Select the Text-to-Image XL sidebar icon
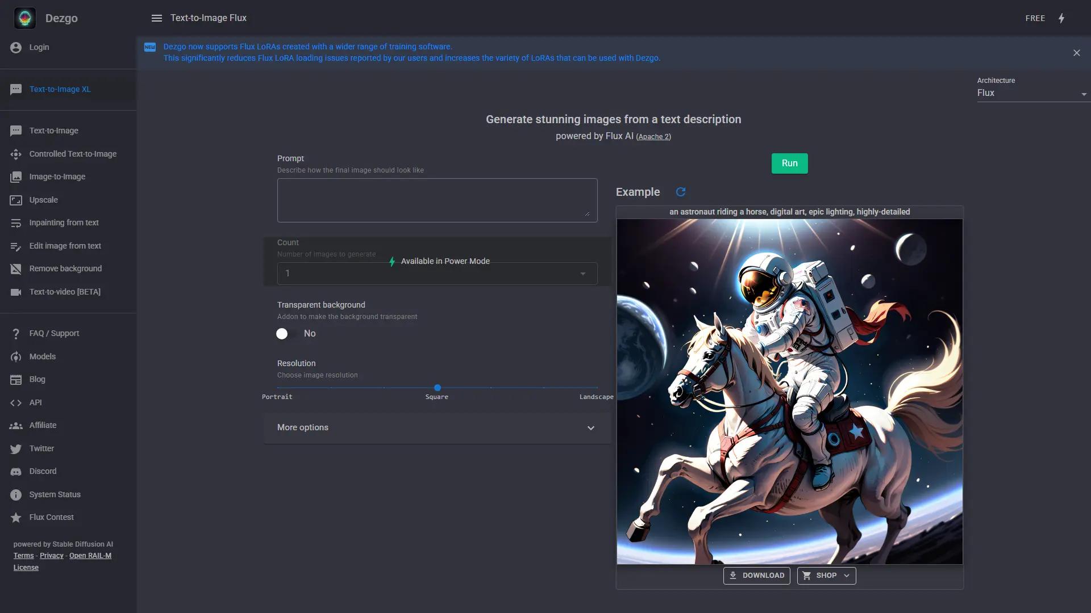 coord(16,89)
